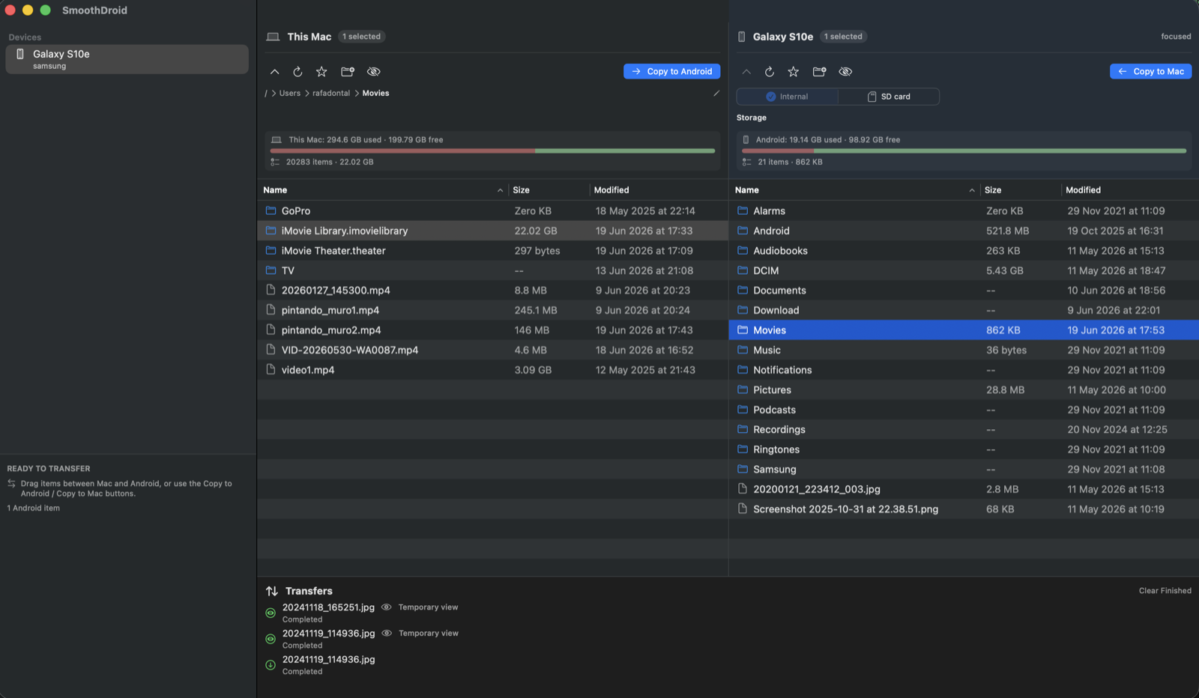This screenshot has width=1199, height=698.
Task: Refresh the Galaxy S10e file list
Action: tap(770, 72)
